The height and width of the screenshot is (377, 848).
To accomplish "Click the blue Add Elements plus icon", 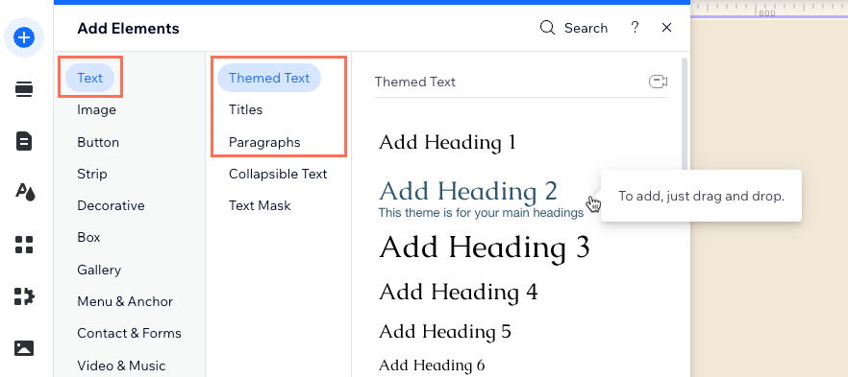I will (x=24, y=37).
